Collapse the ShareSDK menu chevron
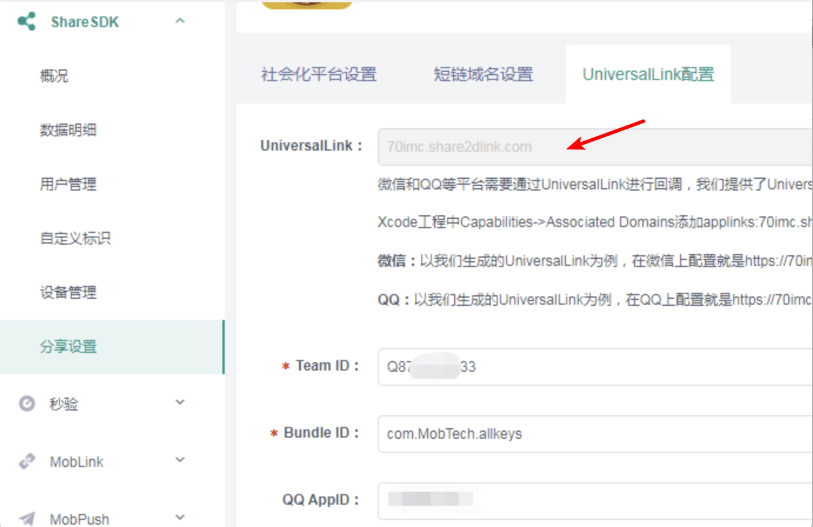Screen dimensions: 813x527 [x=180, y=21]
